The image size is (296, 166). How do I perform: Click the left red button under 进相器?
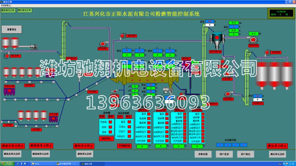(102, 117)
